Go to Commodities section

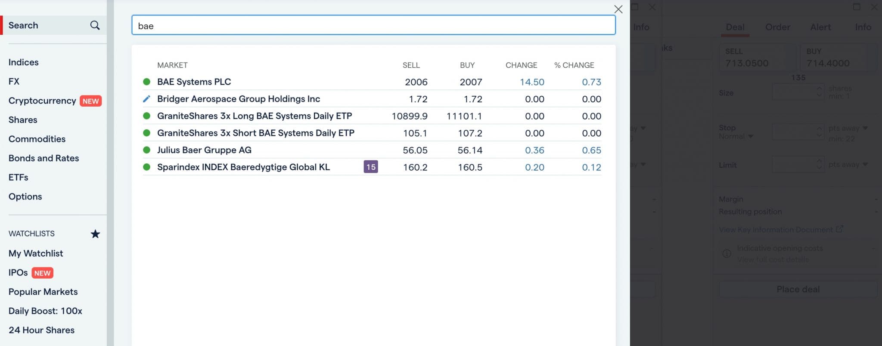tap(37, 139)
